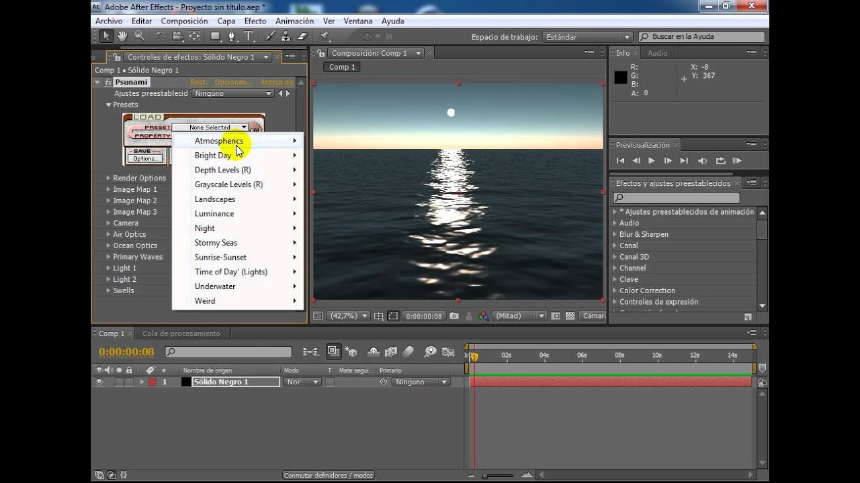Expand the Ocean Optics group
Image resolution: width=860 pixels, height=483 pixels.
pyautogui.click(x=108, y=246)
